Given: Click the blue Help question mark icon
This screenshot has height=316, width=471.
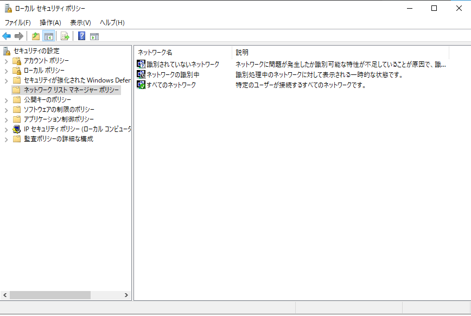Looking at the screenshot, I should click(81, 36).
